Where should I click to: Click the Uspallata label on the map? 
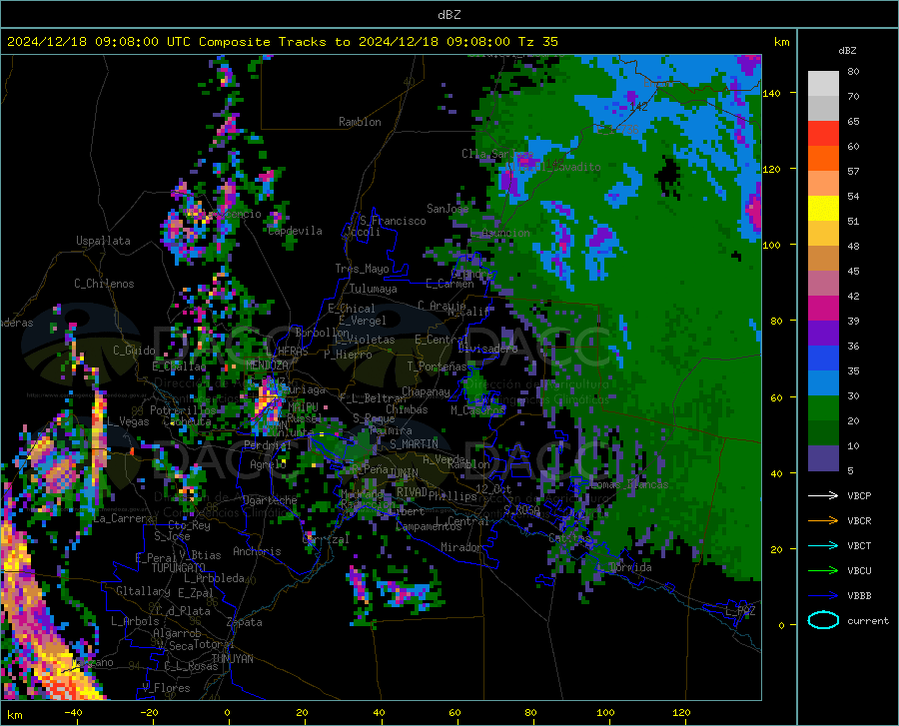103,241
